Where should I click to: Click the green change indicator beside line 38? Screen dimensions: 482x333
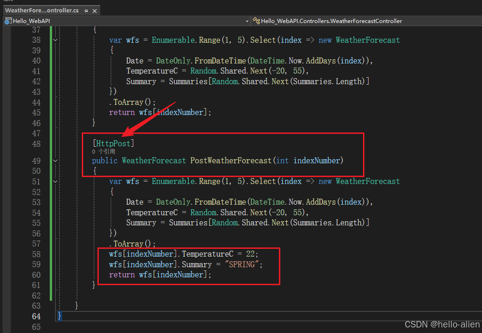click(x=52, y=40)
